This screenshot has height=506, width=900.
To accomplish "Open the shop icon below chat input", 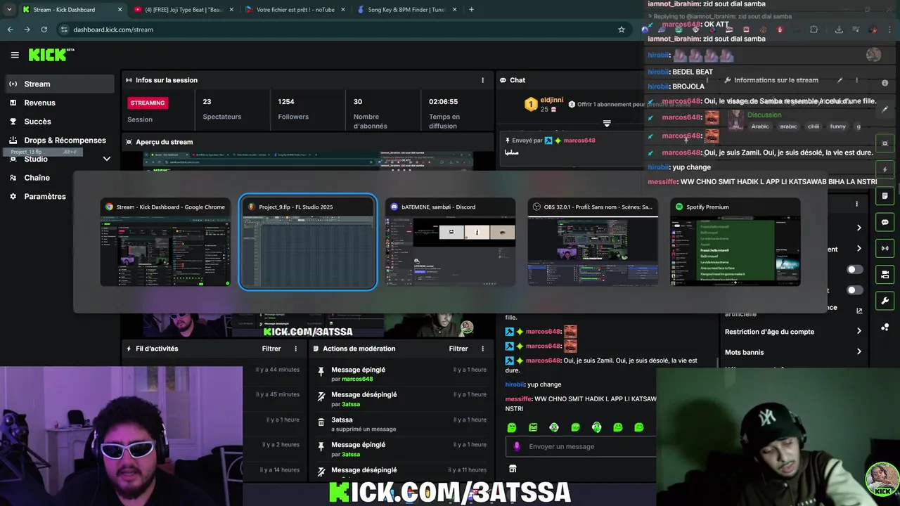I will tap(513, 469).
